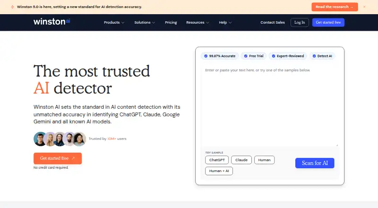Click the orange AI word in the headline
Screen dimensions: 378x208
click(x=41, y=88)
